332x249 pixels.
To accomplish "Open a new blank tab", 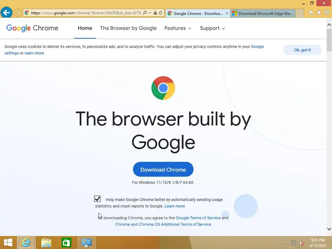I will [299, 13].
